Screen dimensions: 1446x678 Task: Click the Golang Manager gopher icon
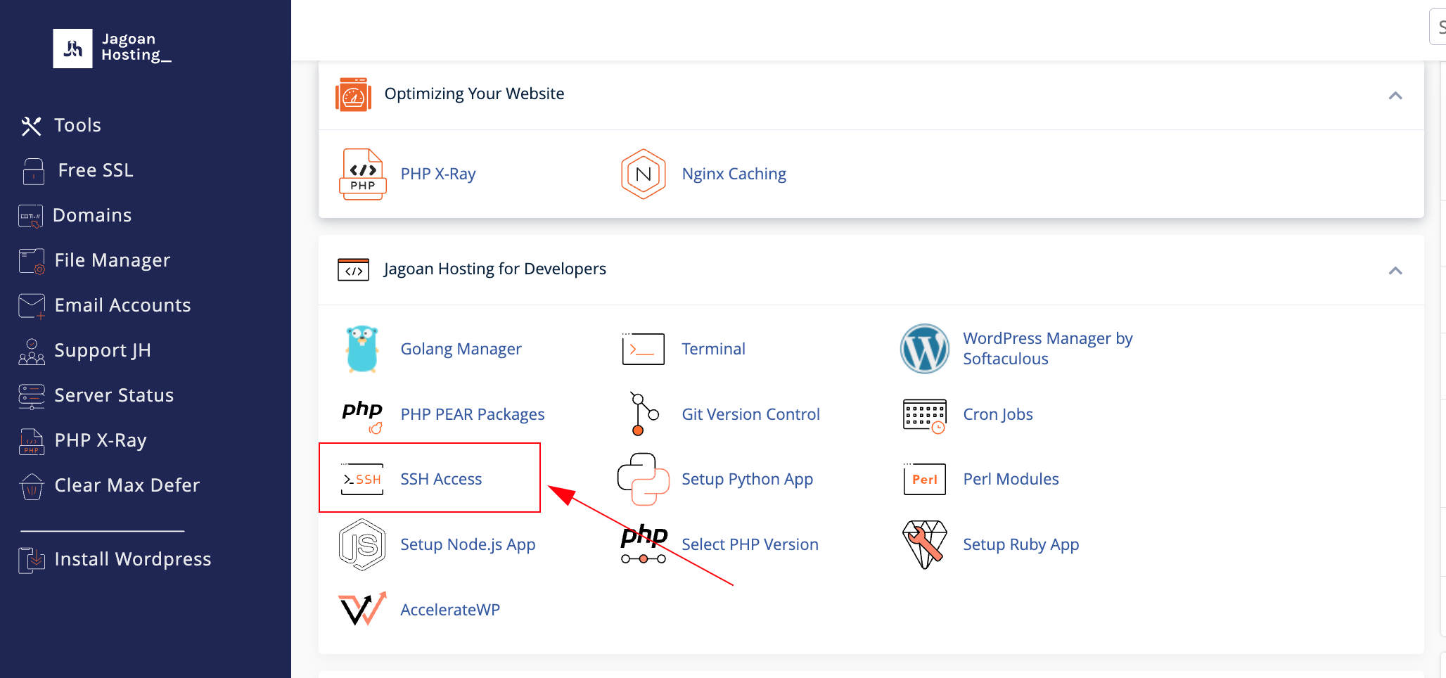point(362,349)
